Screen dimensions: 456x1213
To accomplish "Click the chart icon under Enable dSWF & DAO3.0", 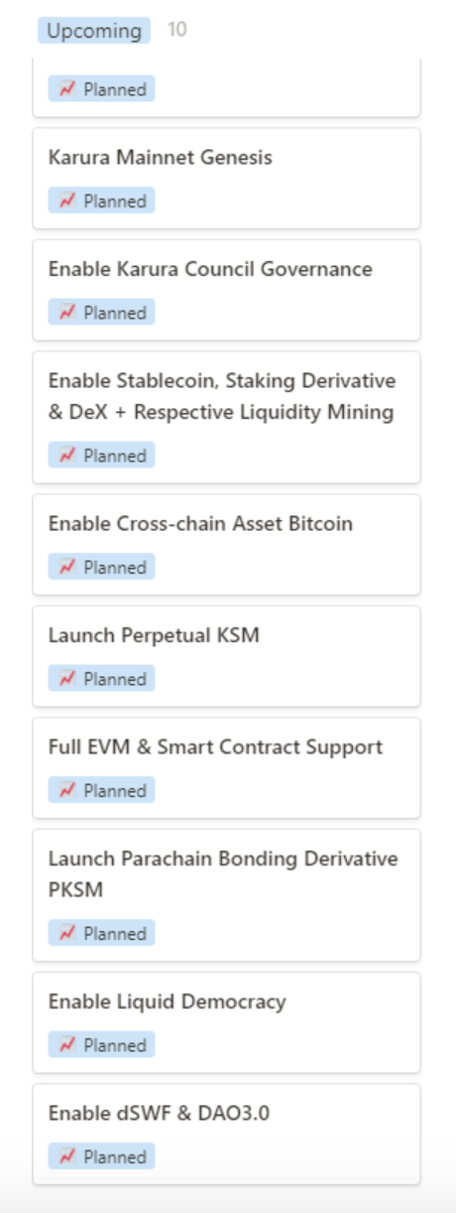I will point(67,1156).
